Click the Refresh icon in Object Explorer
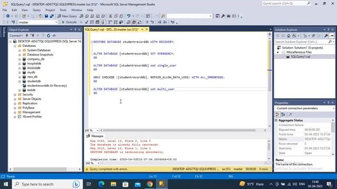The image size is (337, 189). click(48, 36)
